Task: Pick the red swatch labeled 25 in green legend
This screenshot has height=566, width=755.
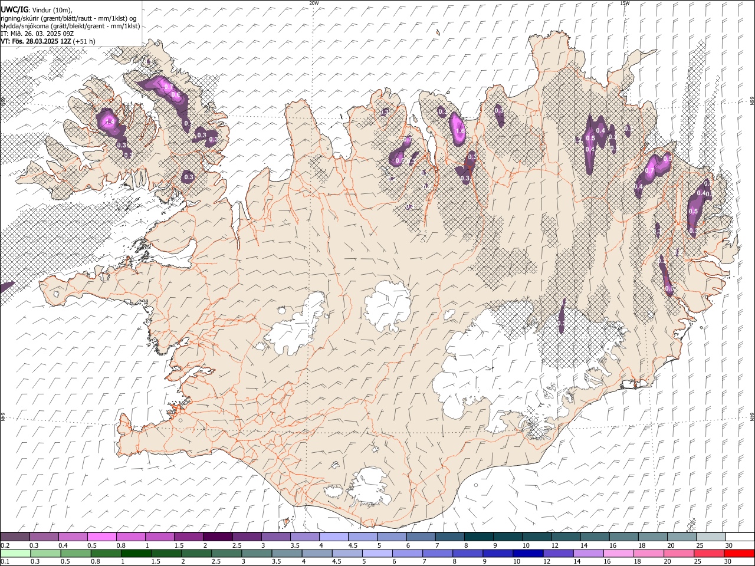Action: (708, 553)
